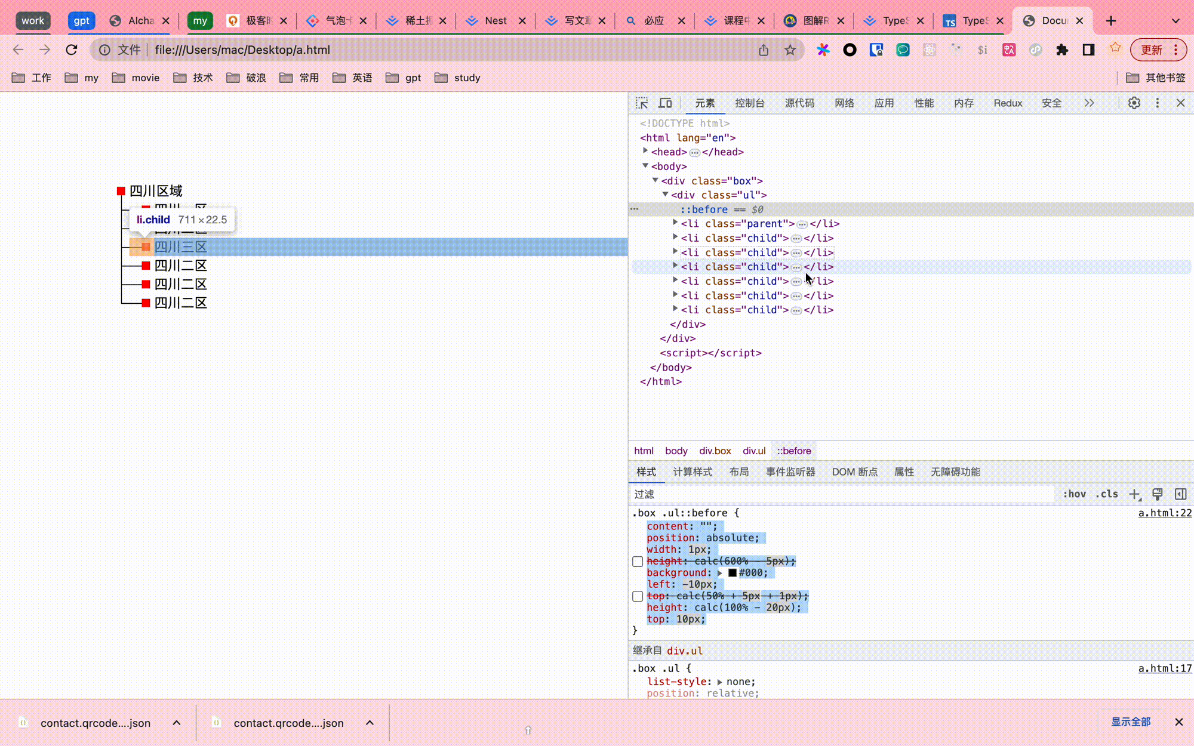
Task: Select the inspect element tool in DevTools
Action: 642,103
